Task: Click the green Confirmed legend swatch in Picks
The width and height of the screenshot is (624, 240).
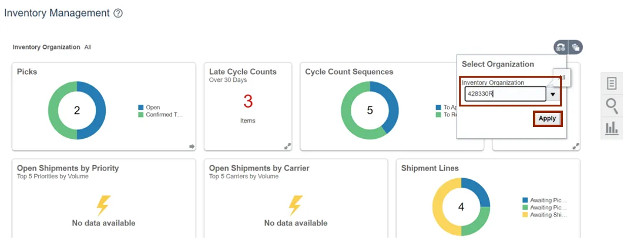Action: point(141,115)
